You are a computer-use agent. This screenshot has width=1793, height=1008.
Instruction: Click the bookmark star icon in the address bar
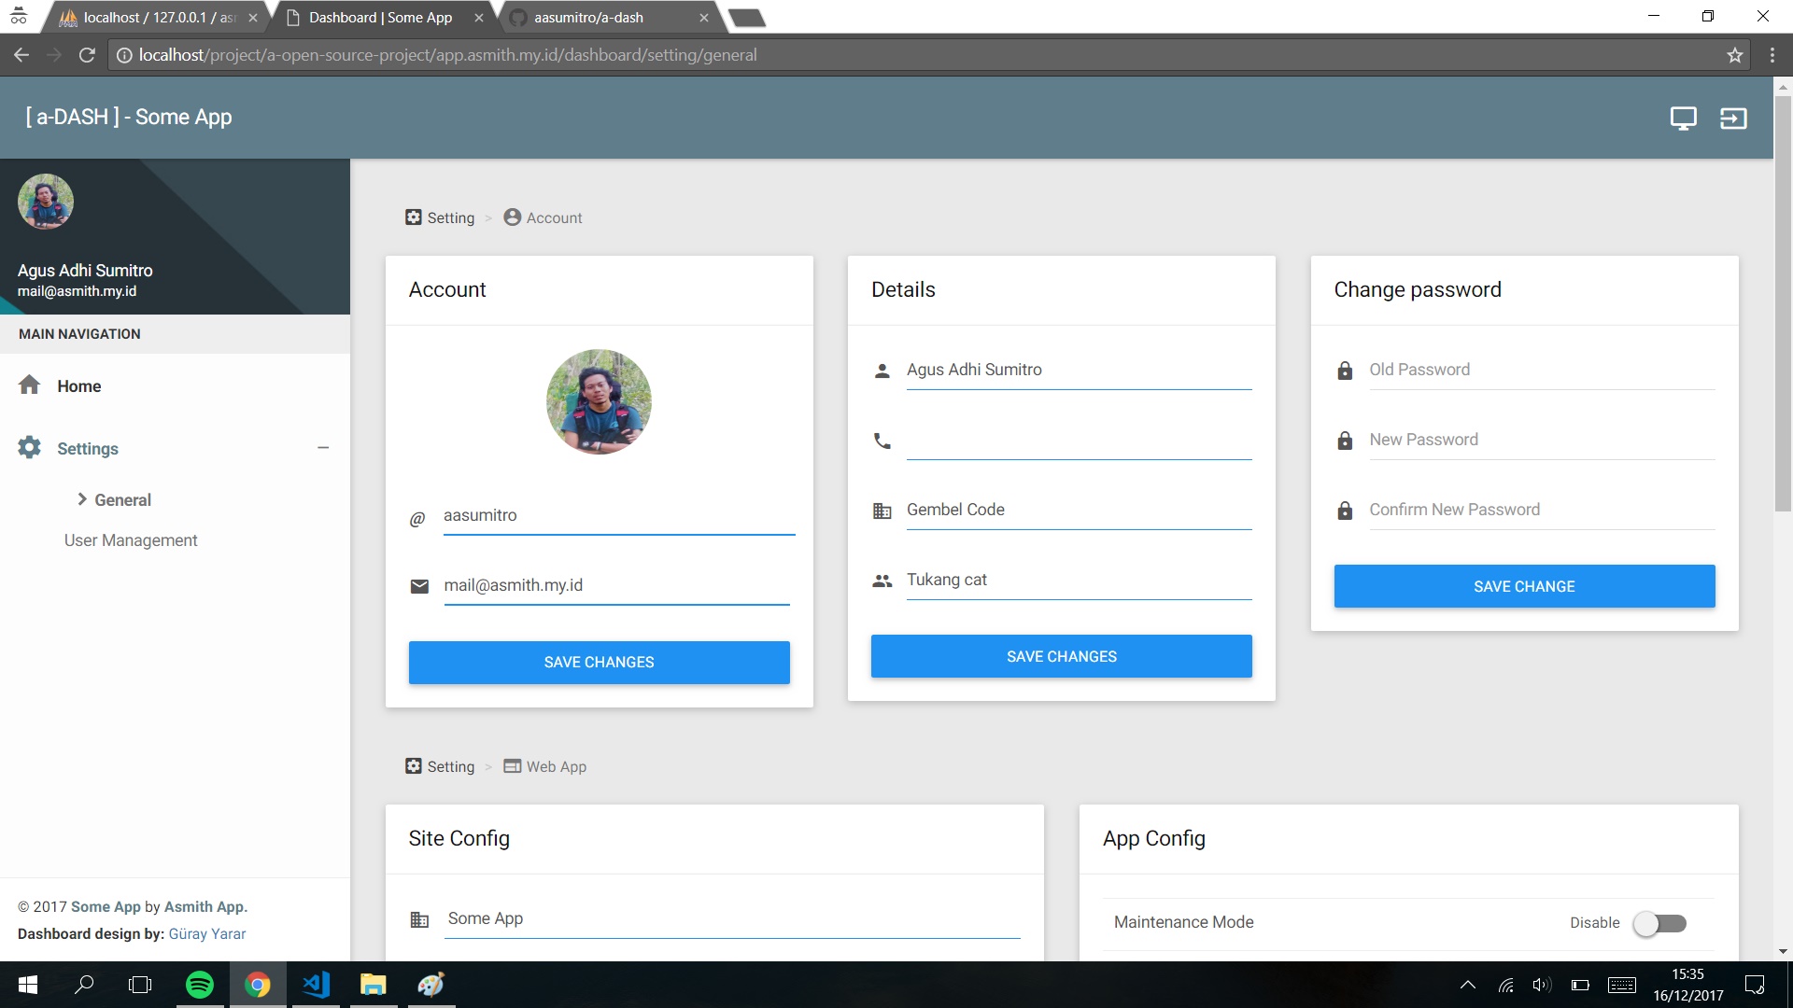click(1734, 55)
